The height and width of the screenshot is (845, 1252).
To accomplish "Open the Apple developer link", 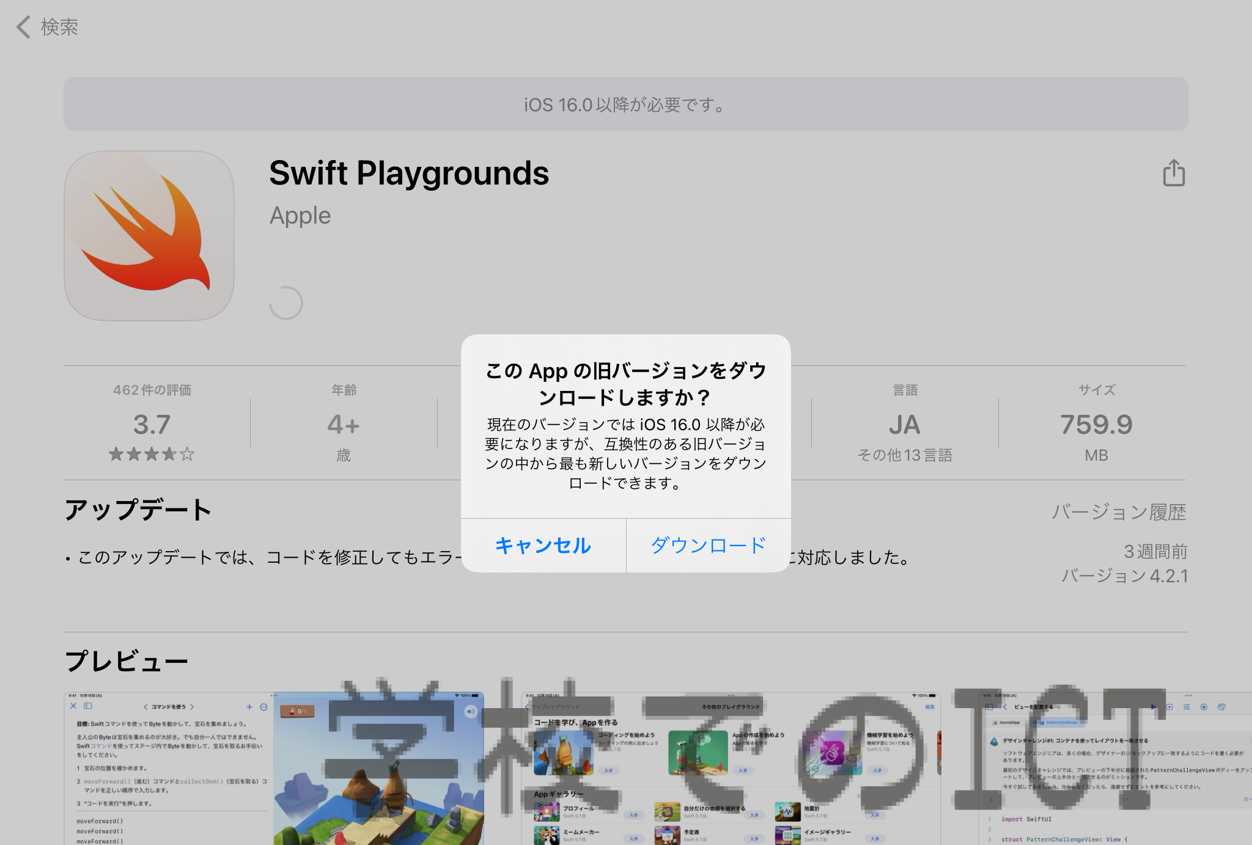I will pyautogui.click(x=300, y=216).
